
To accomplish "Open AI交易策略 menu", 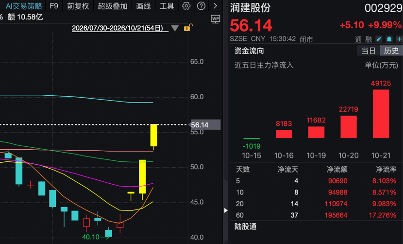I will 24,6.
